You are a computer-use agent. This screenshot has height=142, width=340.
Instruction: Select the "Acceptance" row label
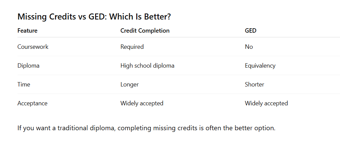[32, 103]
